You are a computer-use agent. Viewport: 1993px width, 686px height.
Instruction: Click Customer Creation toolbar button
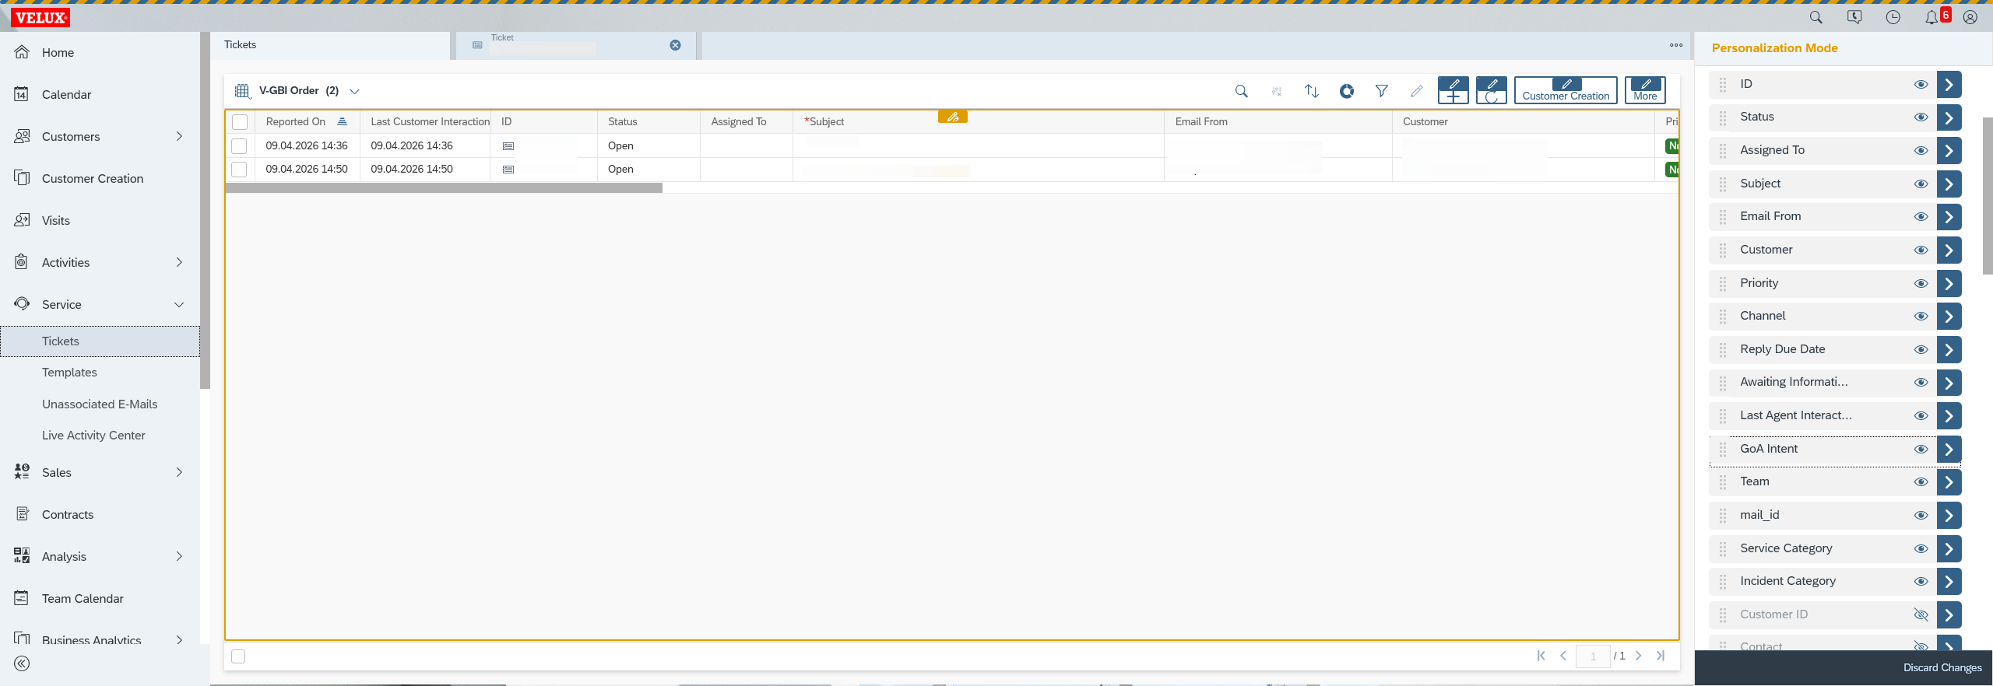coord(1566,90)
